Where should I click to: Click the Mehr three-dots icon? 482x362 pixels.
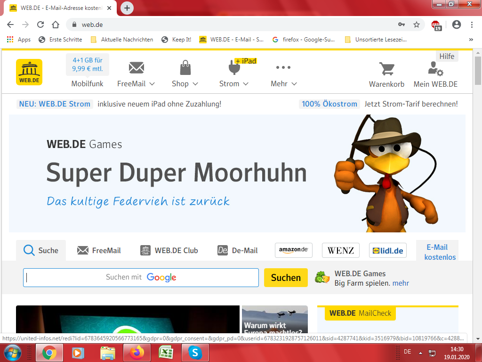click(283, 67)
